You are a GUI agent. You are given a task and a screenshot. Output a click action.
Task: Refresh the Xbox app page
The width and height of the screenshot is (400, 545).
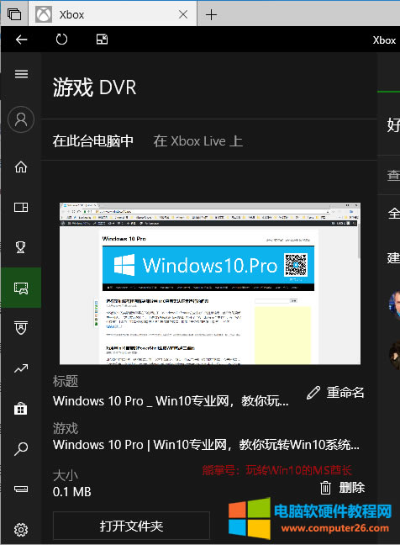tap(61, 40)
